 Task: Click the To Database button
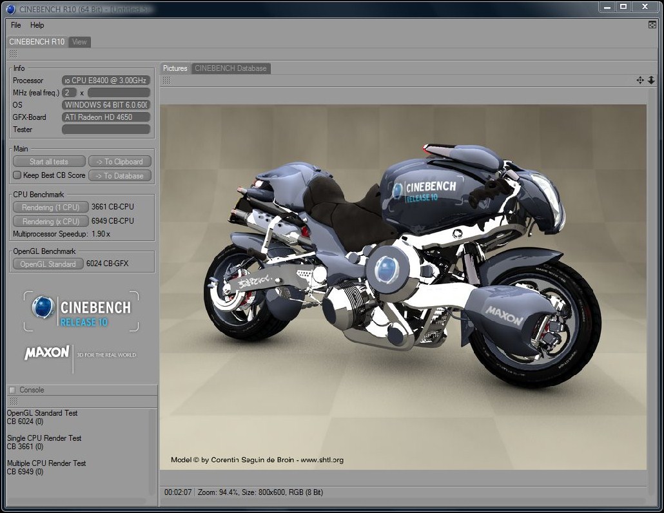click(119, 176)
